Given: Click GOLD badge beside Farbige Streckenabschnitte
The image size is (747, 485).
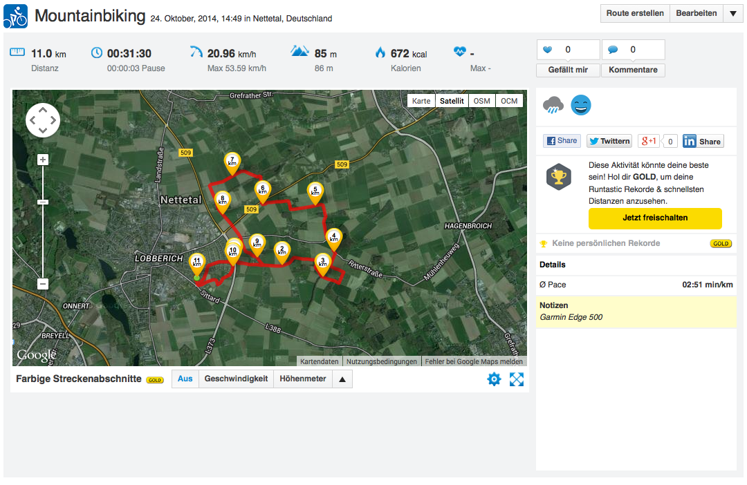Looking at the screenshot, I should pyautogui.click(x=155, y=380).
